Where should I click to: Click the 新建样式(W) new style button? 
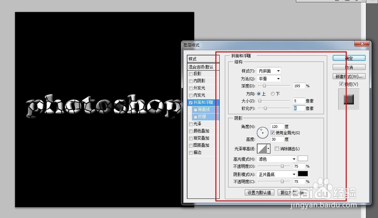click(349, 76)
